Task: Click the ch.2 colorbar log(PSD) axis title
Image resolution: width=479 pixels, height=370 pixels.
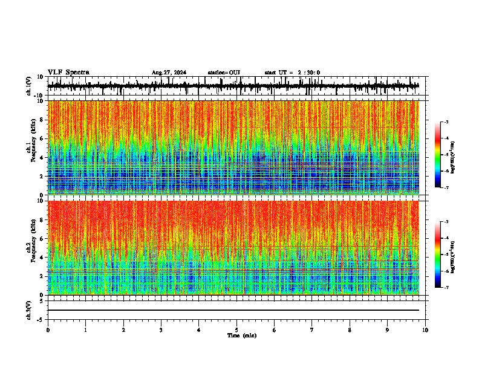Action: coord(453,257)
